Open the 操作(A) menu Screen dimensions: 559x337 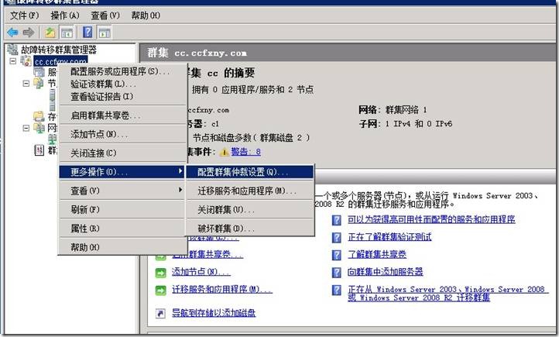pyautogui.click(x=65, y=15)
